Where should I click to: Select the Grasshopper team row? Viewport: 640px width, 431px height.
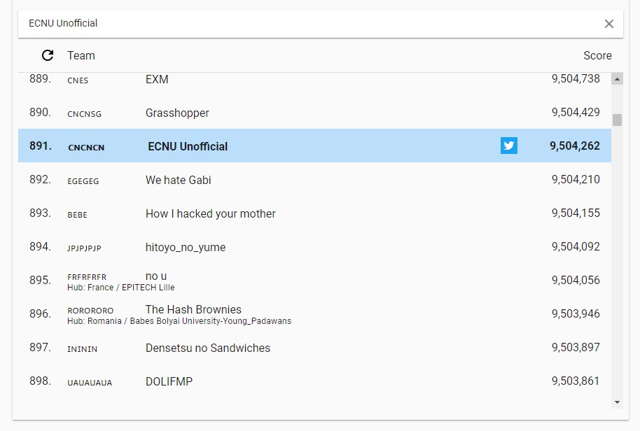[x=314, y=112]
